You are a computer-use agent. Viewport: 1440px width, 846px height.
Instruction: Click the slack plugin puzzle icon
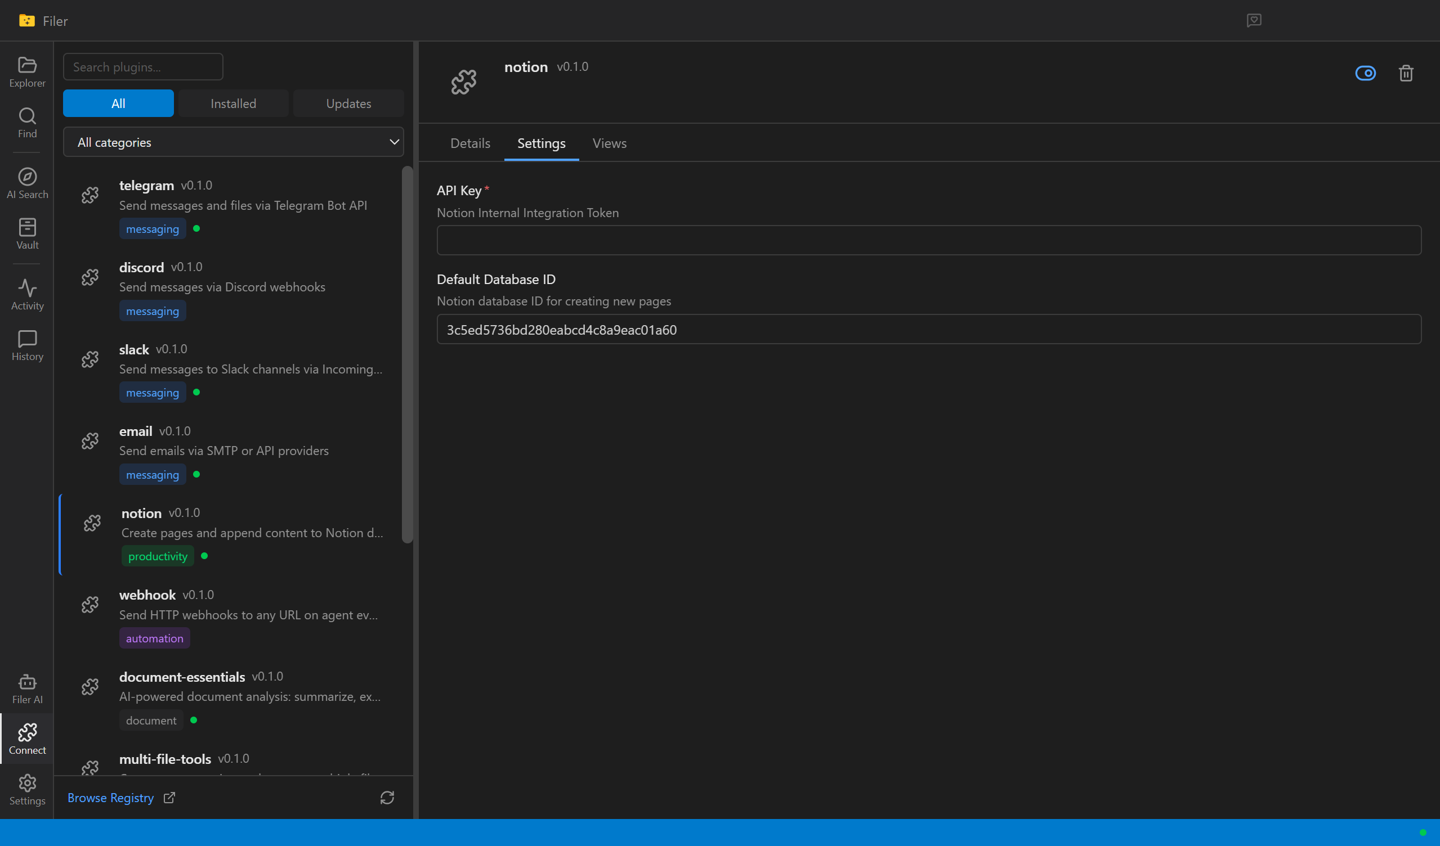pos(90,359)
